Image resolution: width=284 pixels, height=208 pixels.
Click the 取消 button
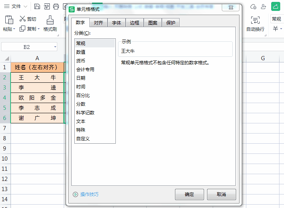coord(221,194)
